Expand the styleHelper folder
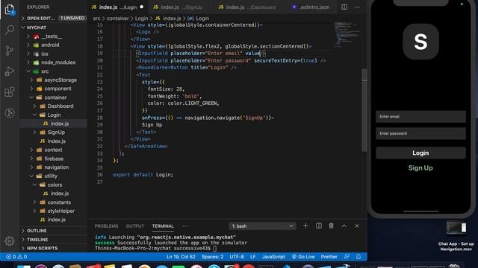 [53, 211]
